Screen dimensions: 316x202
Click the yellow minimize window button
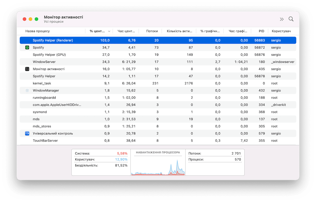[30, 19]
